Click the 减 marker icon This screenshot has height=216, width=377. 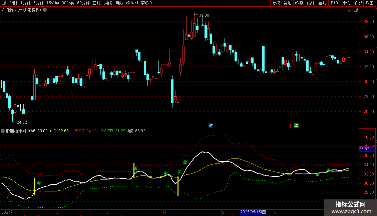pos(297,126)
